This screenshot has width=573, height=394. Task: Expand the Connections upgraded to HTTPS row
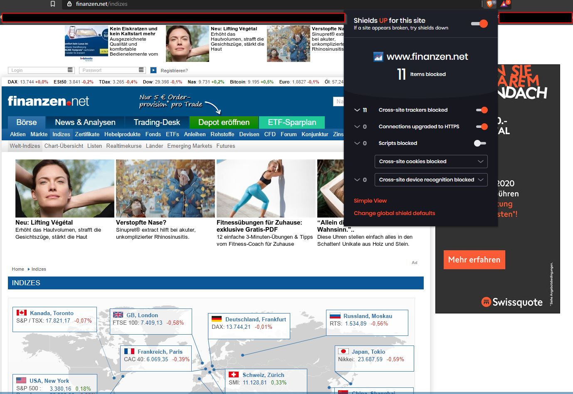pyautogui.click(x=357, y=127)
